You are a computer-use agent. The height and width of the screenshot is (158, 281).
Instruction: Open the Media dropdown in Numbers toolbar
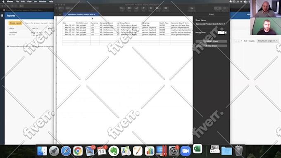[158, 8]
